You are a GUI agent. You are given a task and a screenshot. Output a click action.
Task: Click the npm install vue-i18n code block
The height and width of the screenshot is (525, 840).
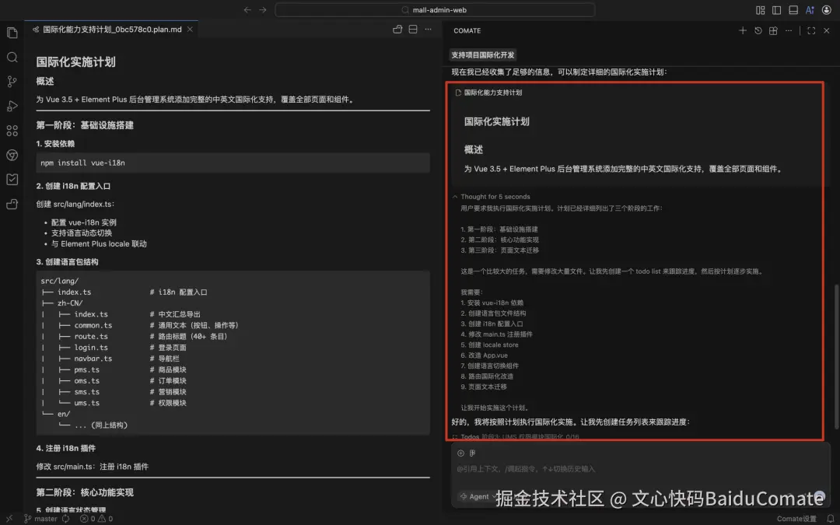point(233,163)
